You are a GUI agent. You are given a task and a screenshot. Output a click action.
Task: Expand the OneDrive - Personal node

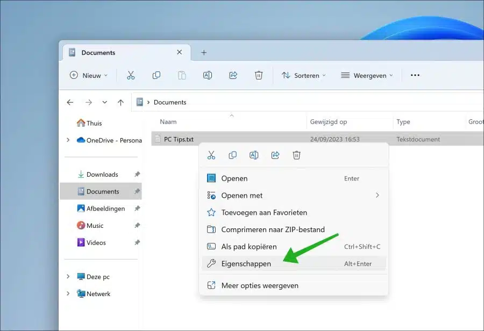pos(68,140)
